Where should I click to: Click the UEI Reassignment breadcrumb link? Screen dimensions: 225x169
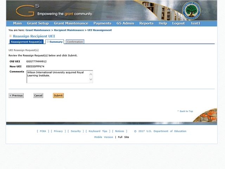point(99,30)
